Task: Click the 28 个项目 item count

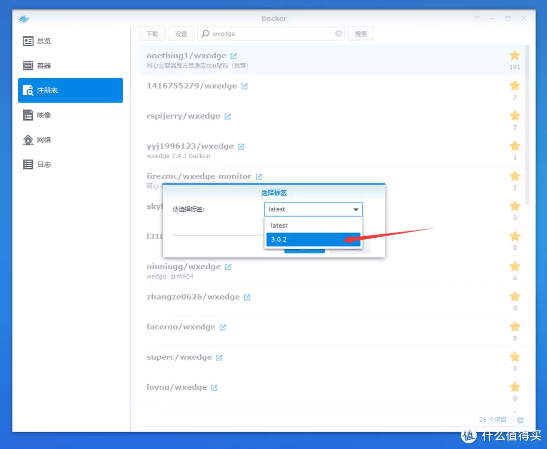Action: tap(492, 420)
